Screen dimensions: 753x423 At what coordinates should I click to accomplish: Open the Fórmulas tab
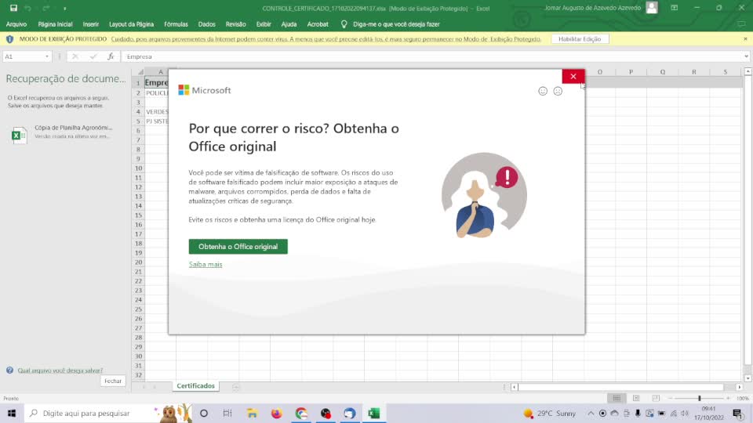pos(176,24)
